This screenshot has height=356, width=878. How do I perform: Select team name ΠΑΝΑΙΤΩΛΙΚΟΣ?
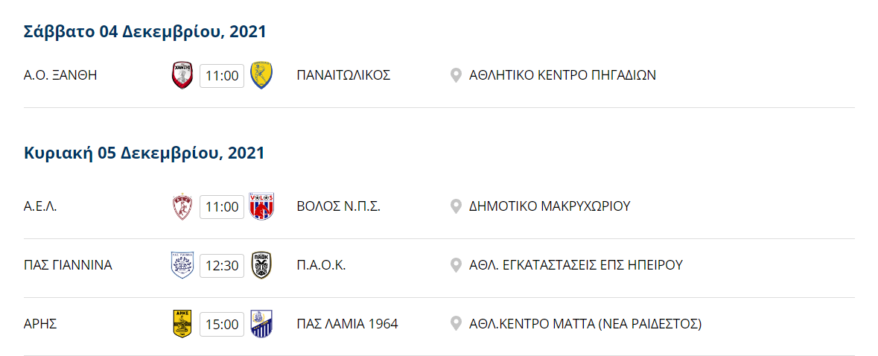(343, 75)
